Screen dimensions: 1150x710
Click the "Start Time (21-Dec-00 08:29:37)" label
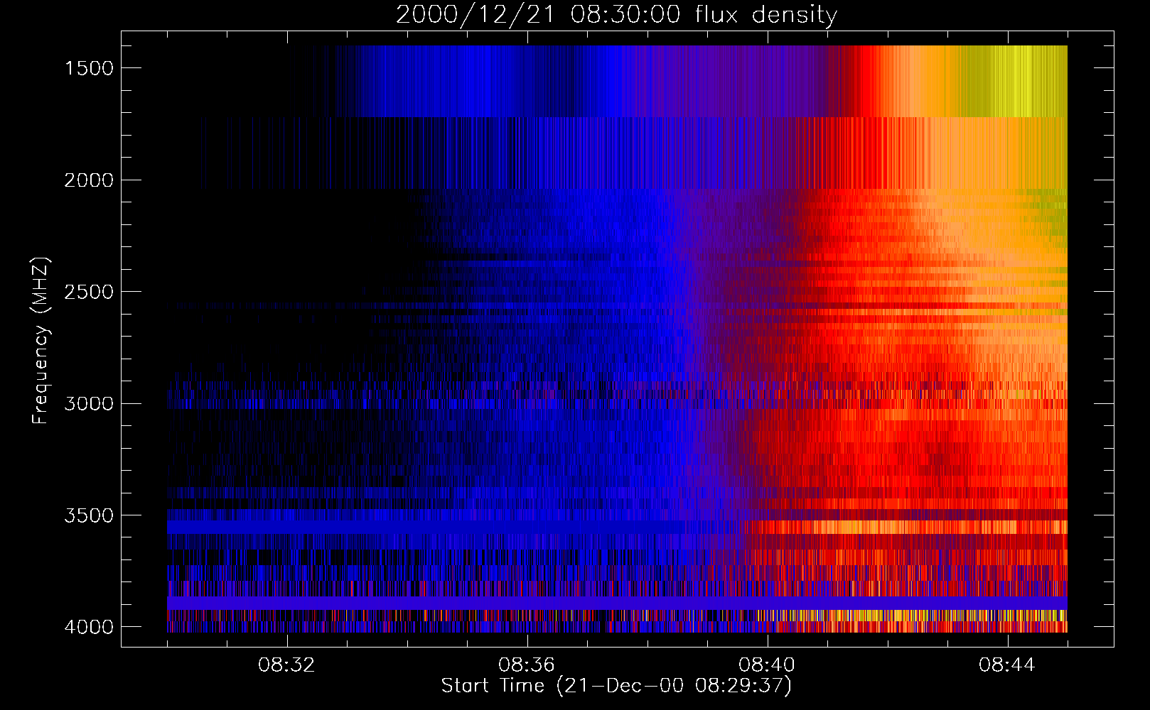(x=616, y=686)
